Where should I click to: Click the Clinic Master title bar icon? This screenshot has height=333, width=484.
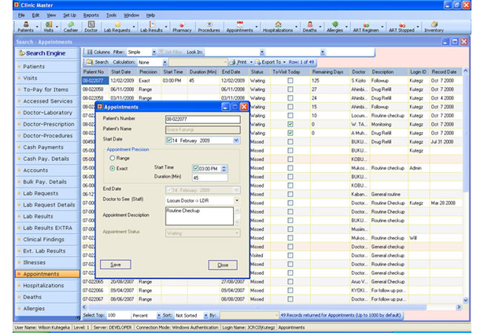[17, 5]
